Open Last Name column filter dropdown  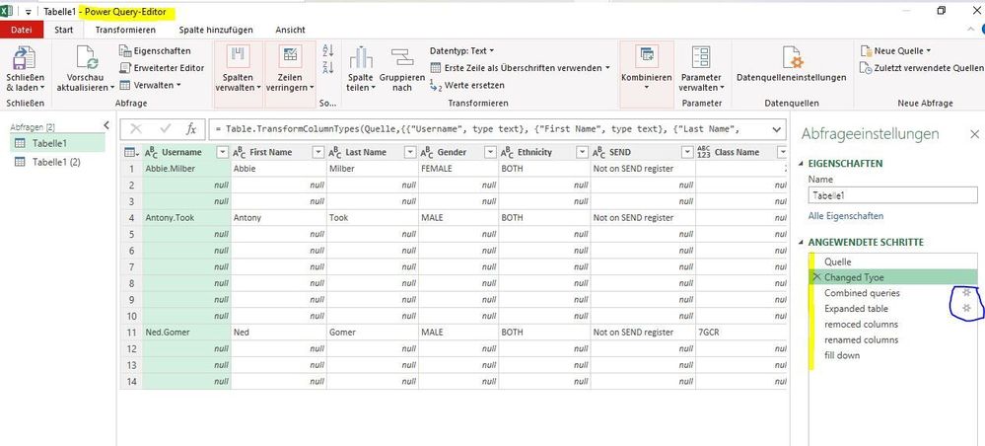(410, 152)
